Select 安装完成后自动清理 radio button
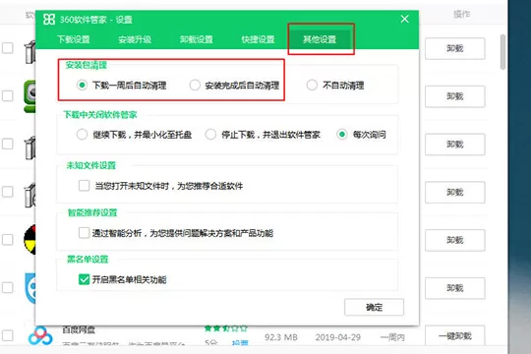 pos(195,85)
